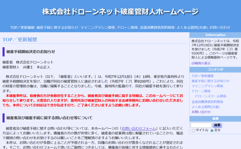Click the line 破産管財人 弁護士 本山正人
The image size is (241, 149).
point(26,67)
